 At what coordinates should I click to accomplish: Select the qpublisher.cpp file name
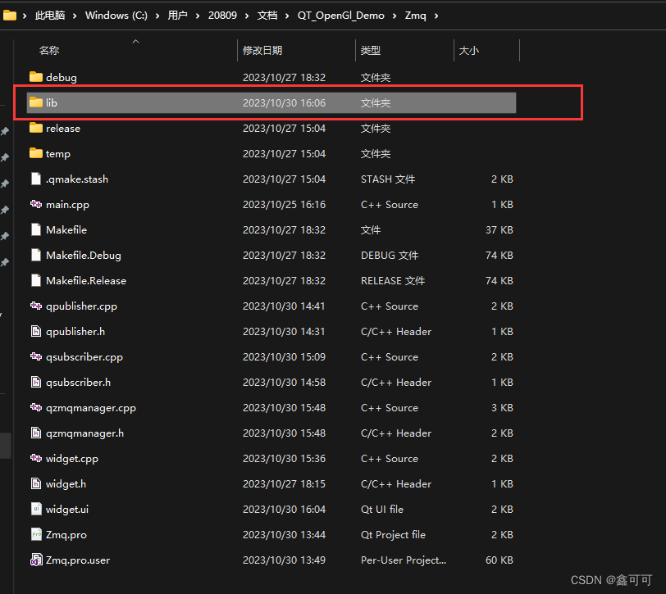point(81,306)
